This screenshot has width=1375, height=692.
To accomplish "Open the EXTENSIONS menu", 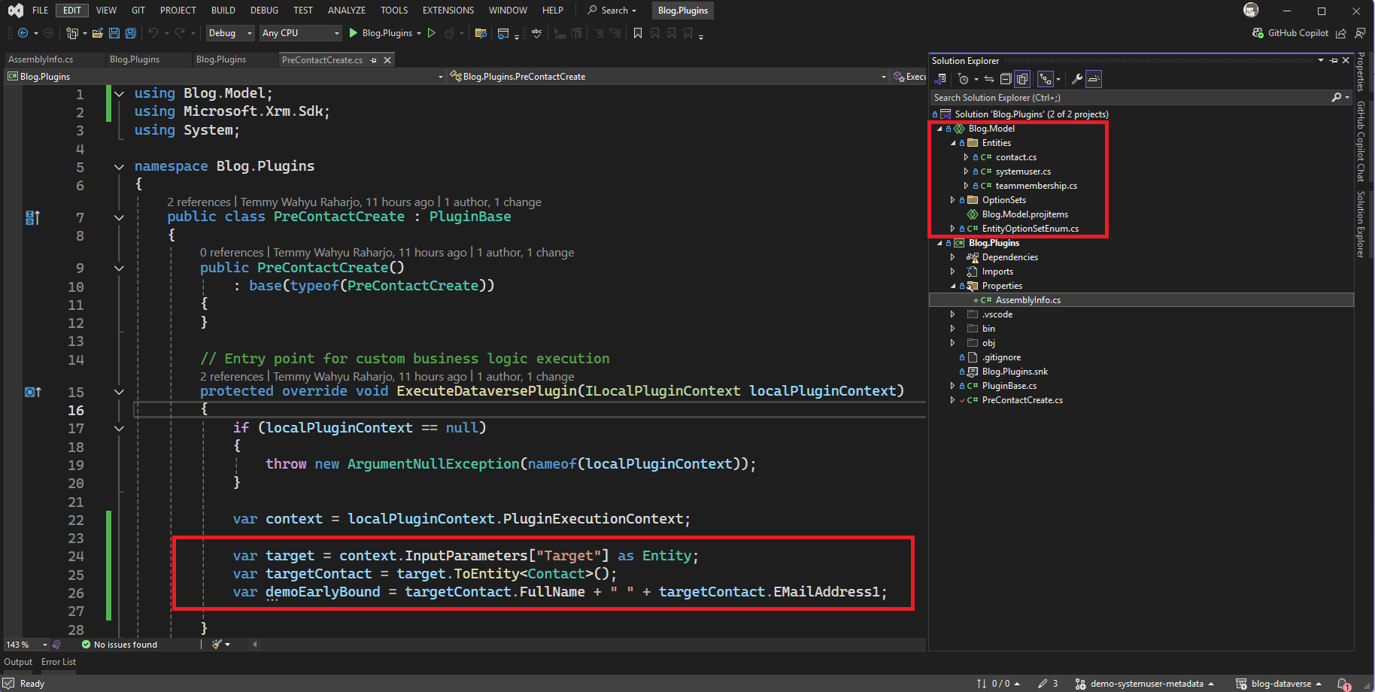I will click(448, 10).
